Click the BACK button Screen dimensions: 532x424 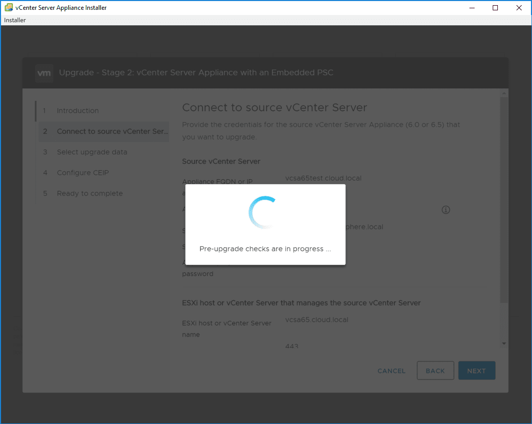[x=435, y=371]
